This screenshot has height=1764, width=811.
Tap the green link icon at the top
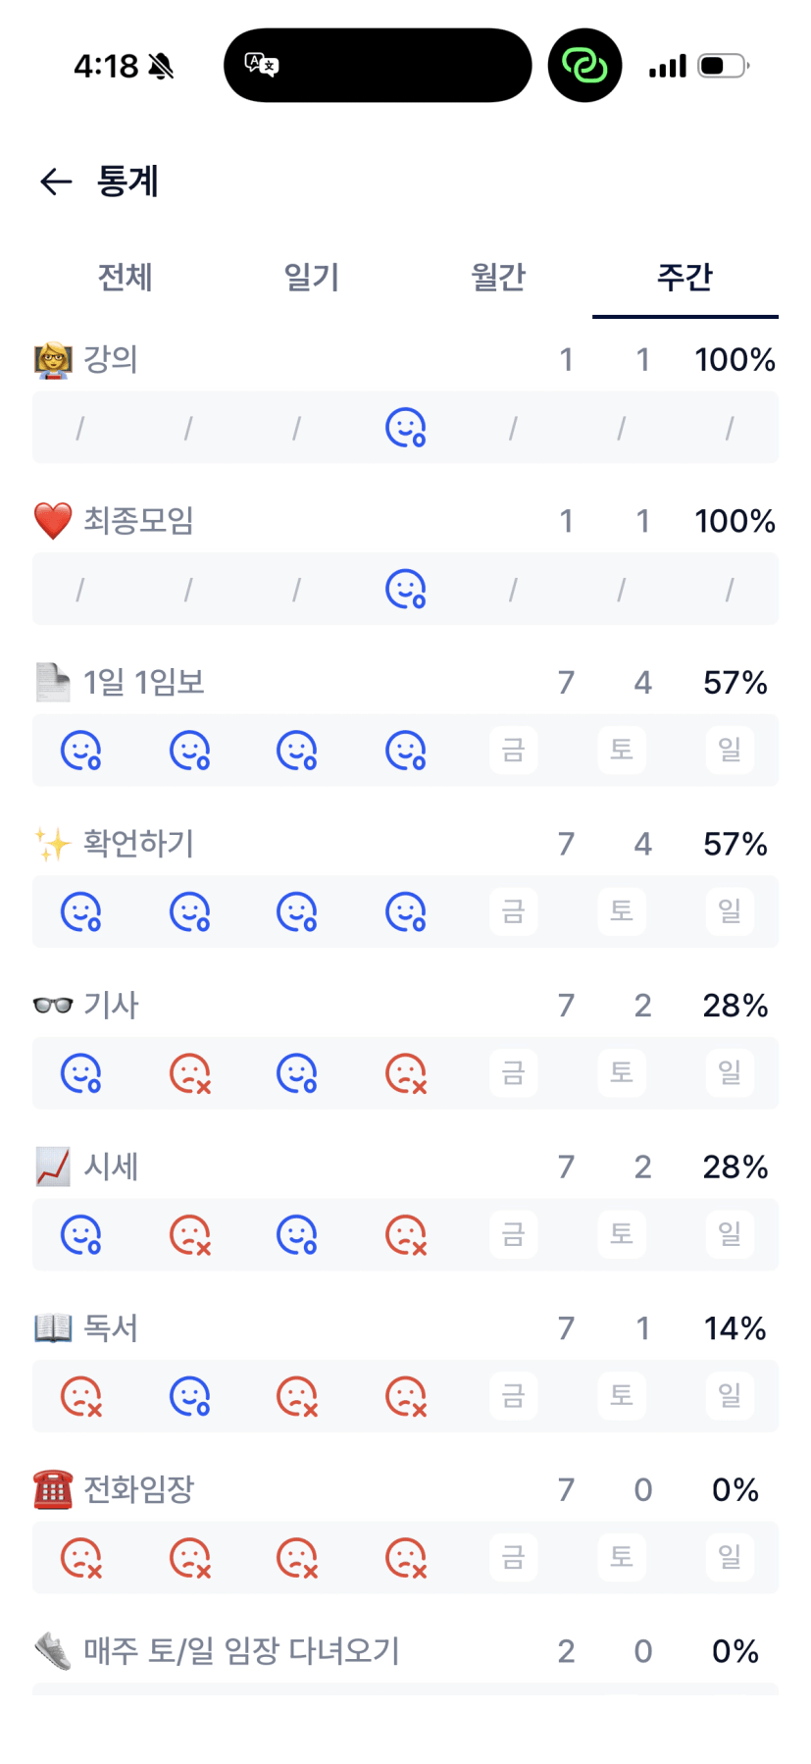584,66
